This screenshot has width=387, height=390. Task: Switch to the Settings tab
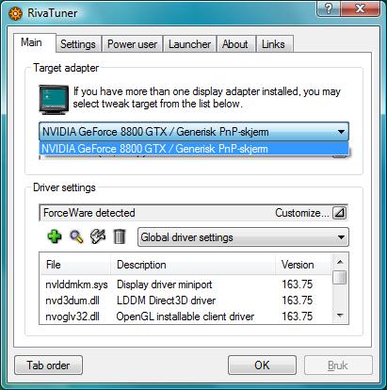[78, 44]
